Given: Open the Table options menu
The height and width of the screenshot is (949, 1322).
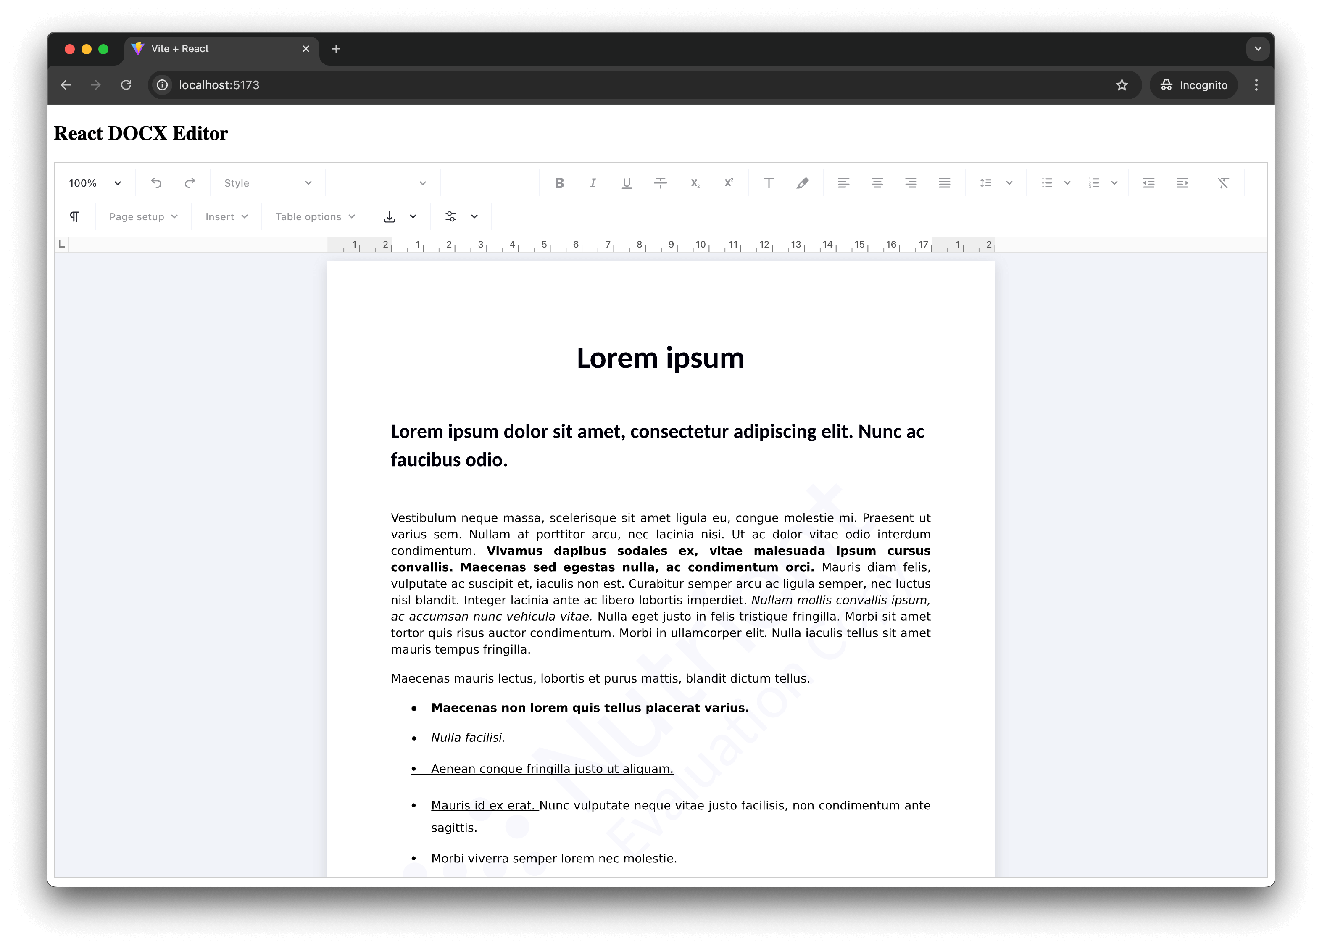Looking at the screenshot, I should tap(315, 216).
